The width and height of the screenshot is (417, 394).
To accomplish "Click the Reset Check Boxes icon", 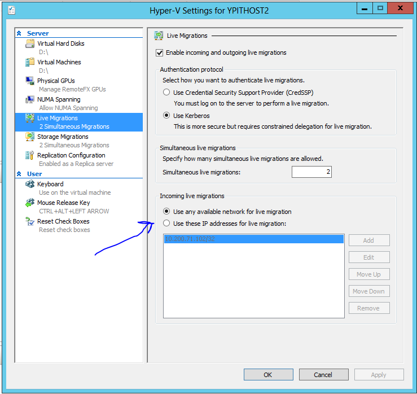I will (30, 222).
